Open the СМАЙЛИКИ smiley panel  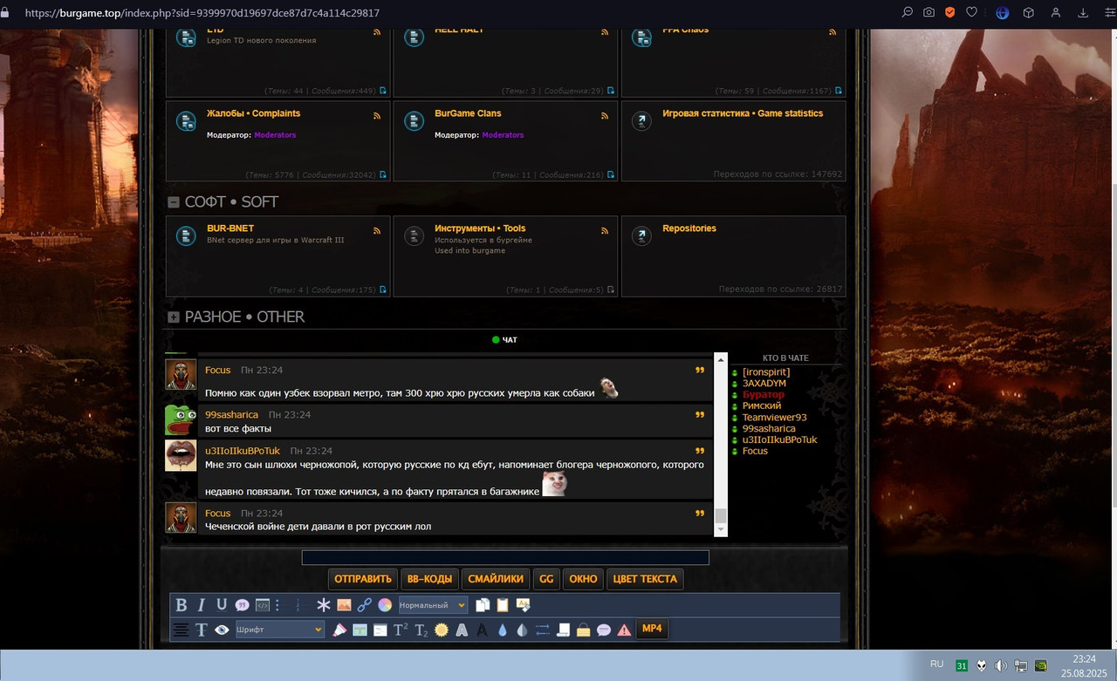(496, 579)
